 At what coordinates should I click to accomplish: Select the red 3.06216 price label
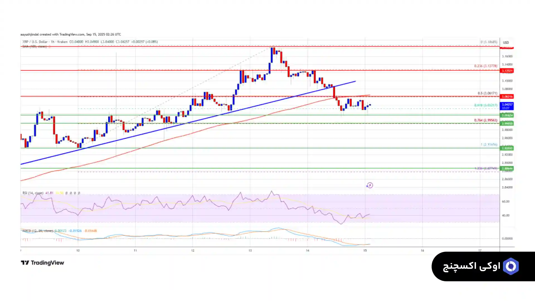click(507, 96)
